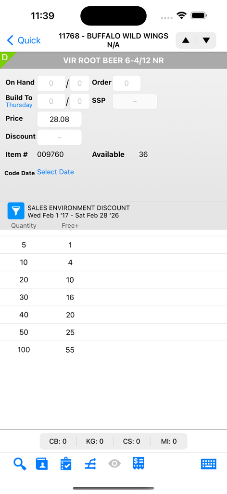Go to previous item with up arrow

coord(186,41)
